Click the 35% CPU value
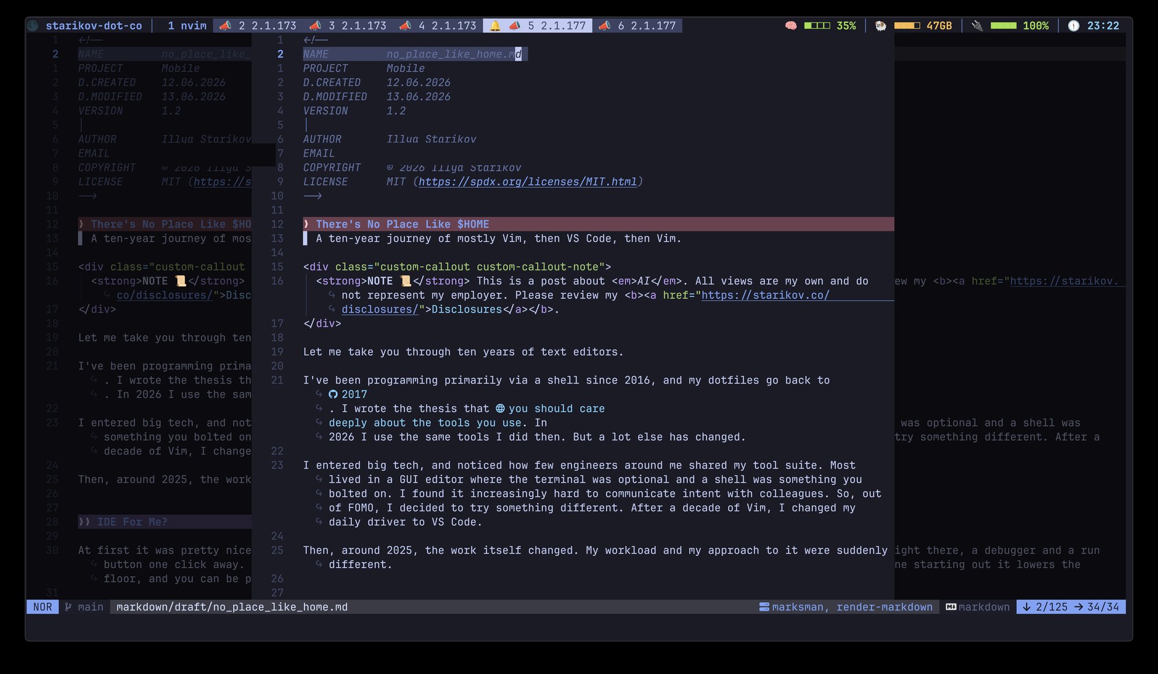This screenshot has width=1158, height=674. tap(846, 25)
